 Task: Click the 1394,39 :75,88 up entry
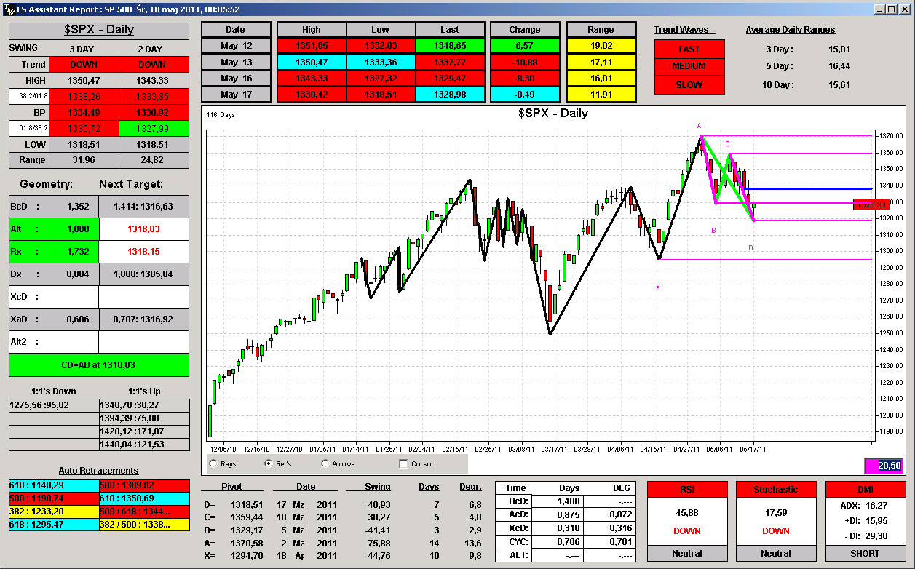point(143,418)
